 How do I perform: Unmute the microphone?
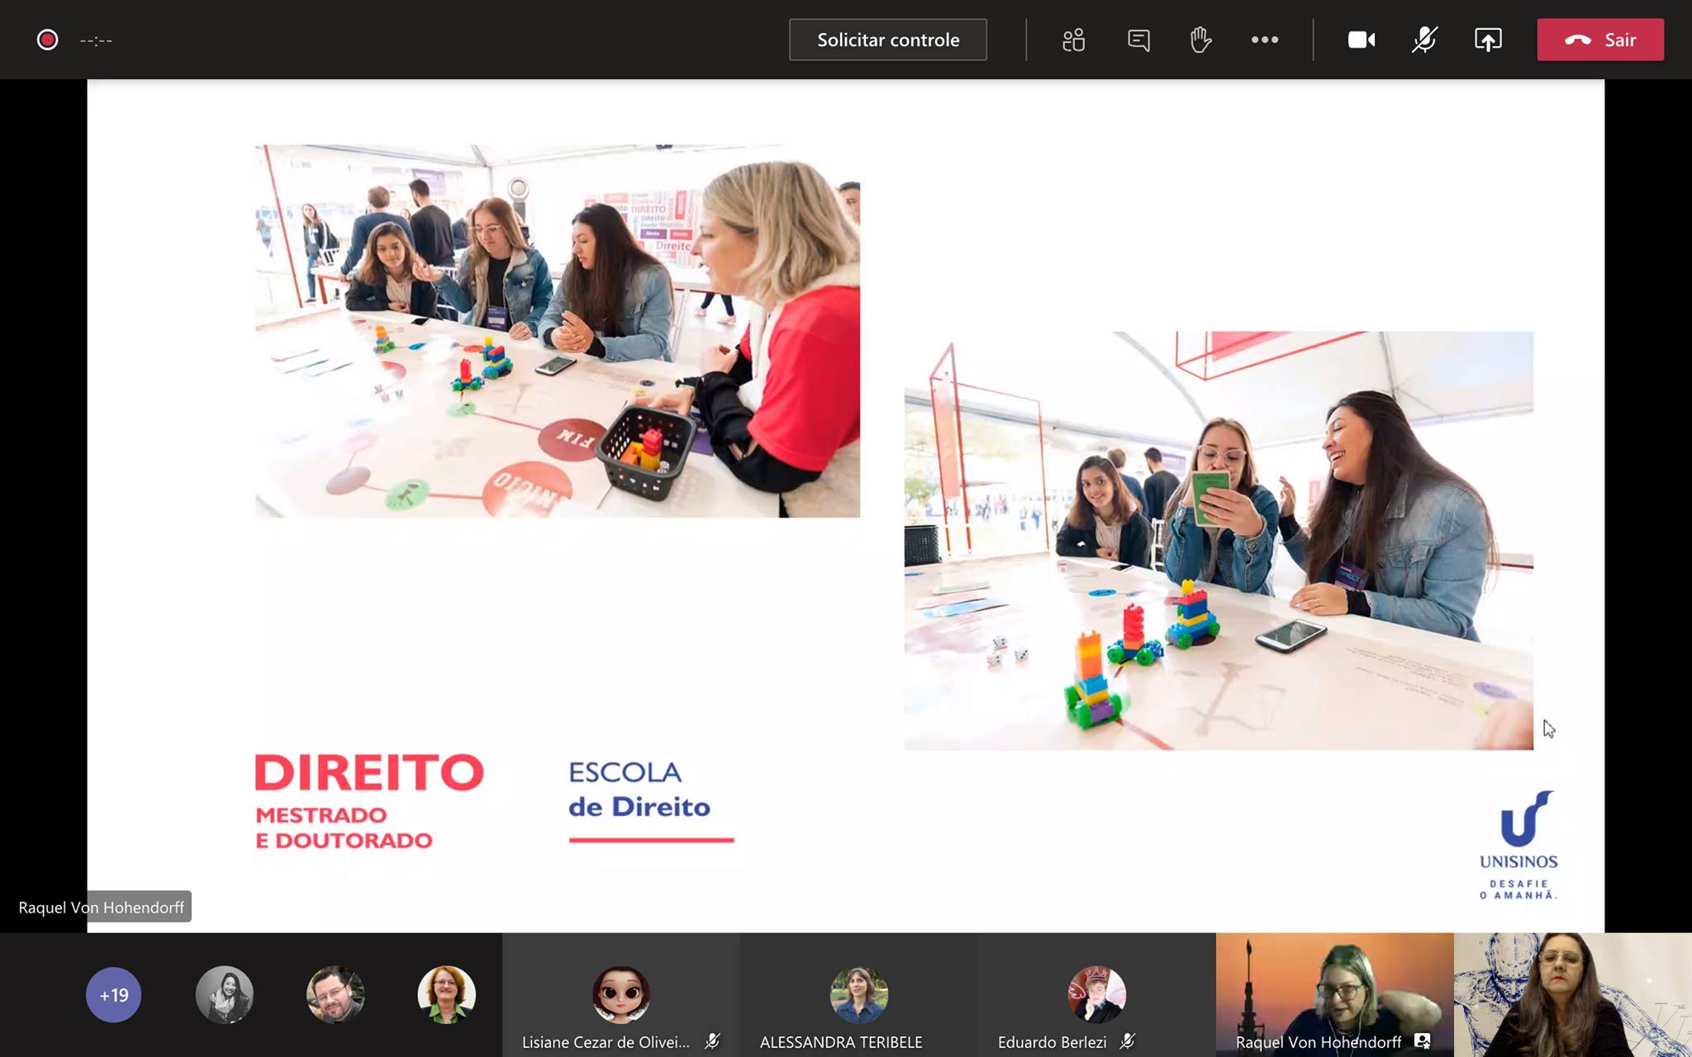pyautogui.click(x=1423, y=40)
